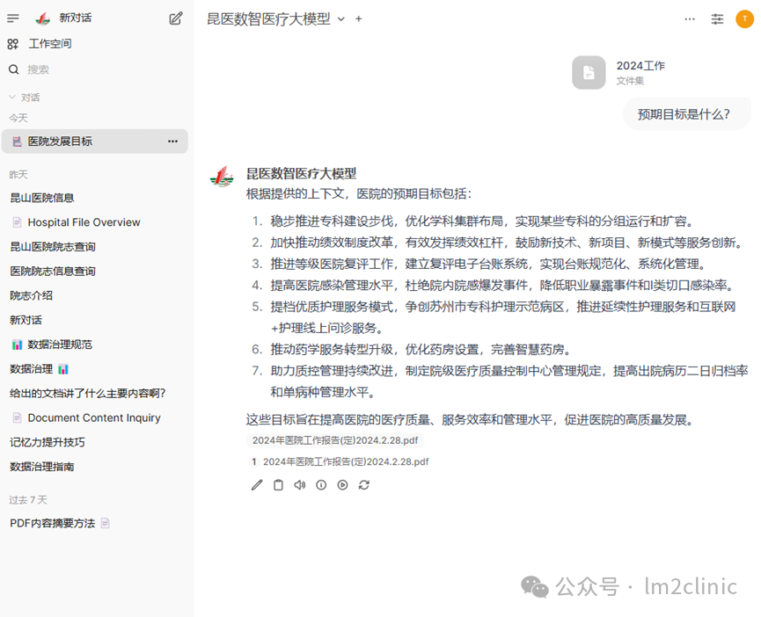The width and height of the screenshot is (761, 617).
Task: Open the top-right three-dot menu
Action: click(x=690, y=19)
